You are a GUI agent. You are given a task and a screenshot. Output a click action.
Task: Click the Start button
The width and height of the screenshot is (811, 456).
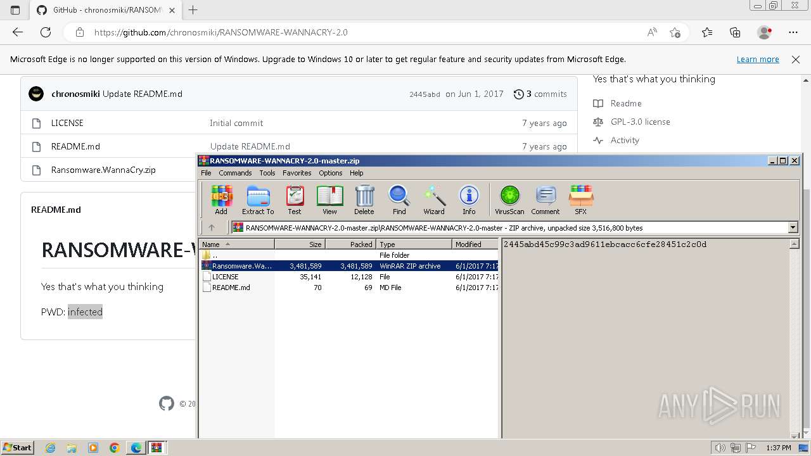pos(17,448)
